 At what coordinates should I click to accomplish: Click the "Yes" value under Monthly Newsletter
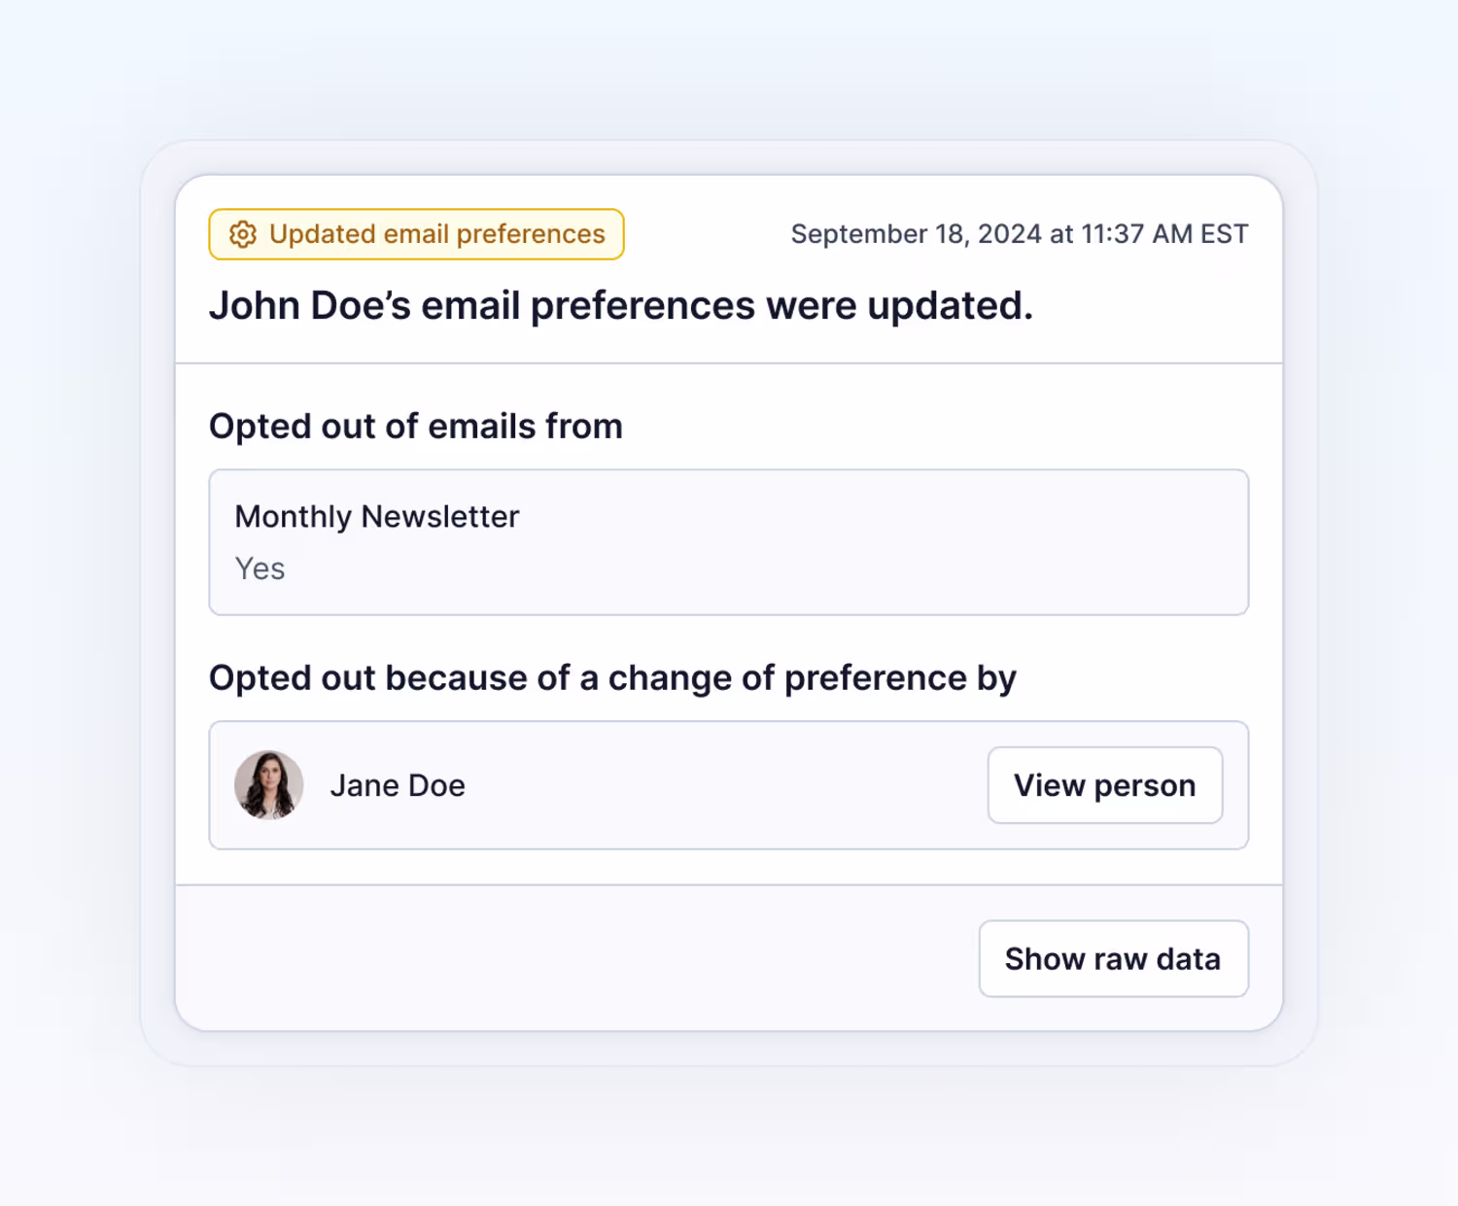coord(260,569)
